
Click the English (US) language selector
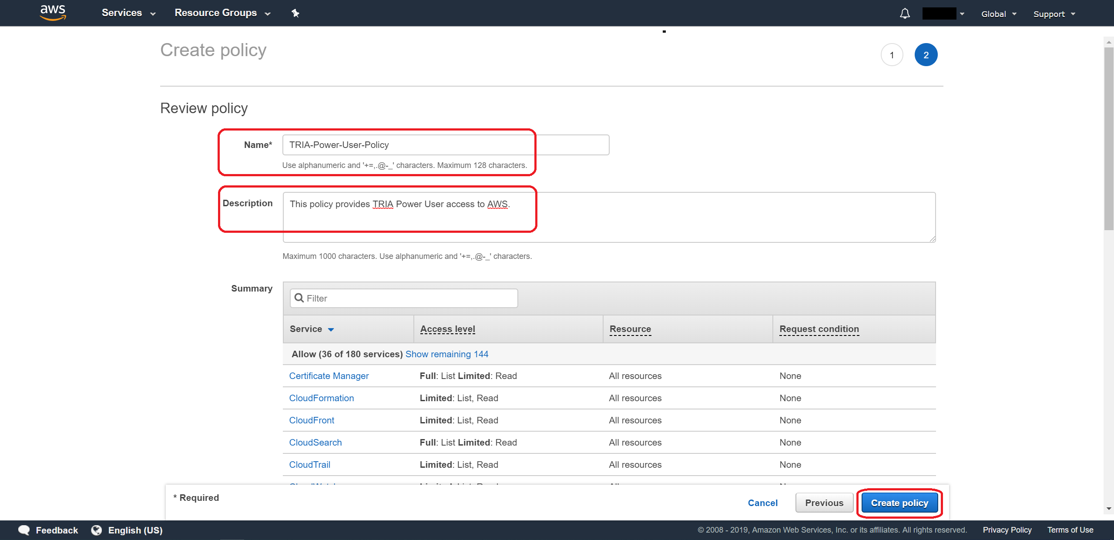tap(135, 530)
